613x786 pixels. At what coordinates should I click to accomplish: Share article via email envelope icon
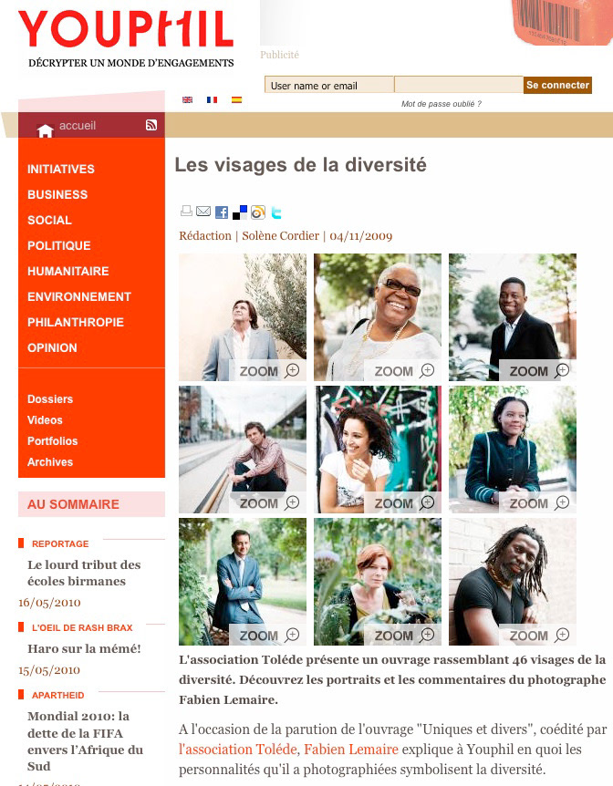point(203,212)
